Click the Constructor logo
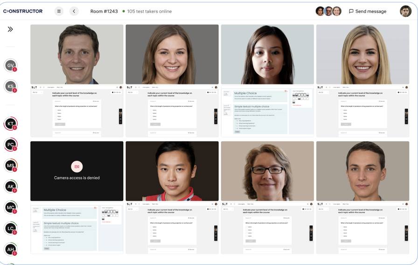This screenshot has height=265, width=418. tap(23, 11)
